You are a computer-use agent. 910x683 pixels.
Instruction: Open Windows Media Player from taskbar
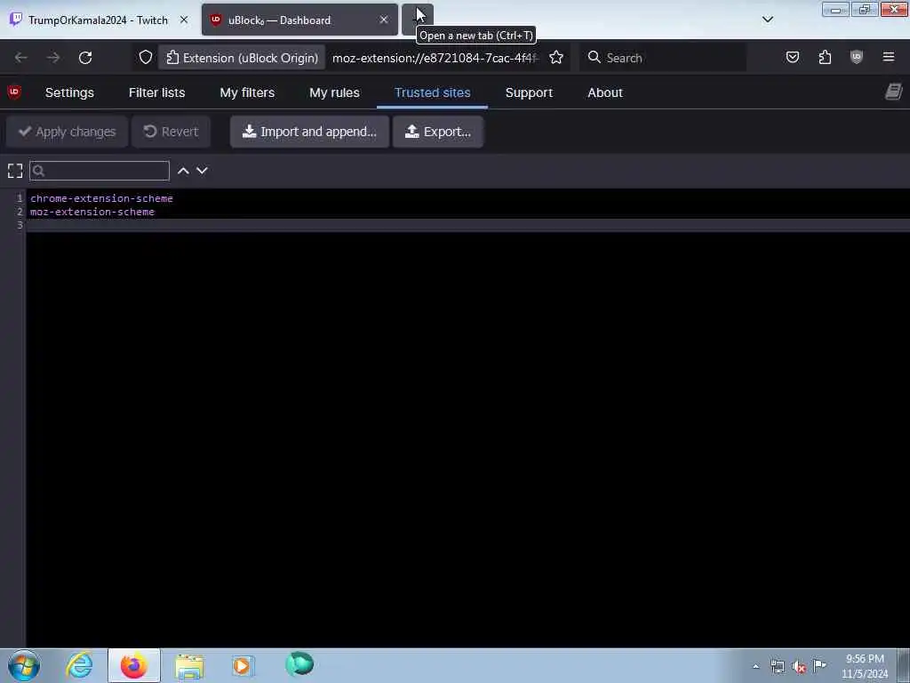(243, 665)
